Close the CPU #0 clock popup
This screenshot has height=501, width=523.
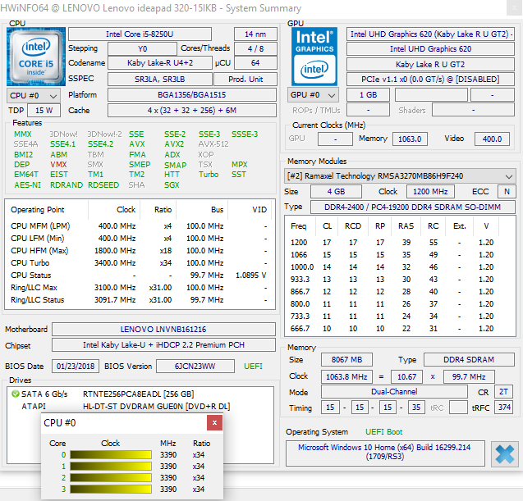tap(214, 423)
